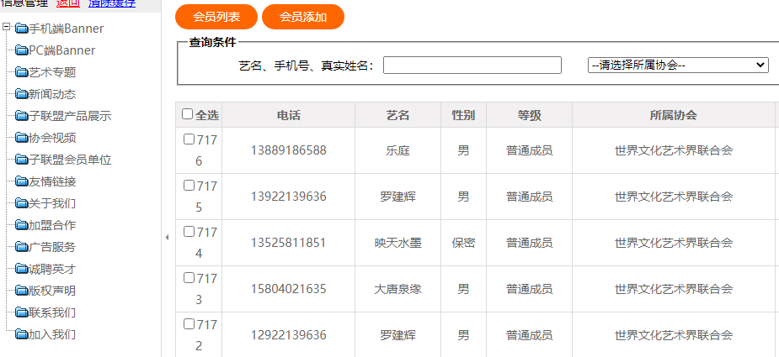Open the PC端Banner tree node

click(62, 50)
